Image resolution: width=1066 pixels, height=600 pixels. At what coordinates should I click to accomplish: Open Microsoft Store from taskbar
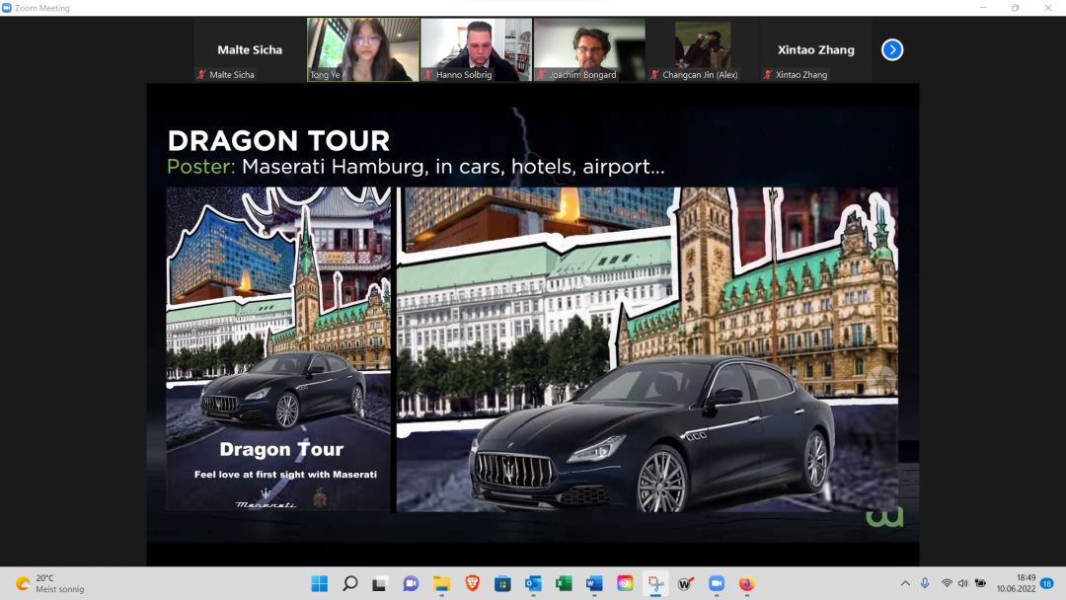click(502, 583)
